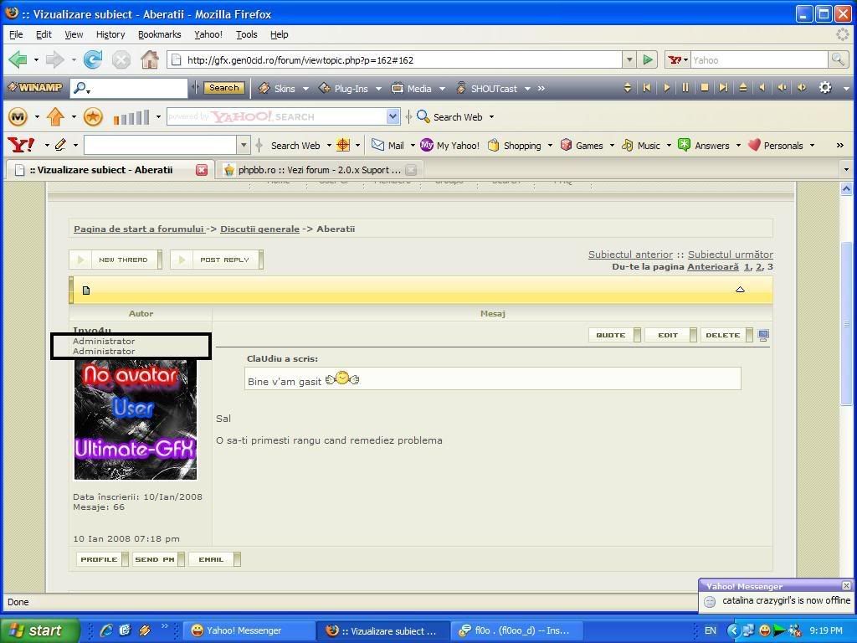Expand the SHOUTcast dropdown
This screenshot has height=643, width=857.
[527, 89]
